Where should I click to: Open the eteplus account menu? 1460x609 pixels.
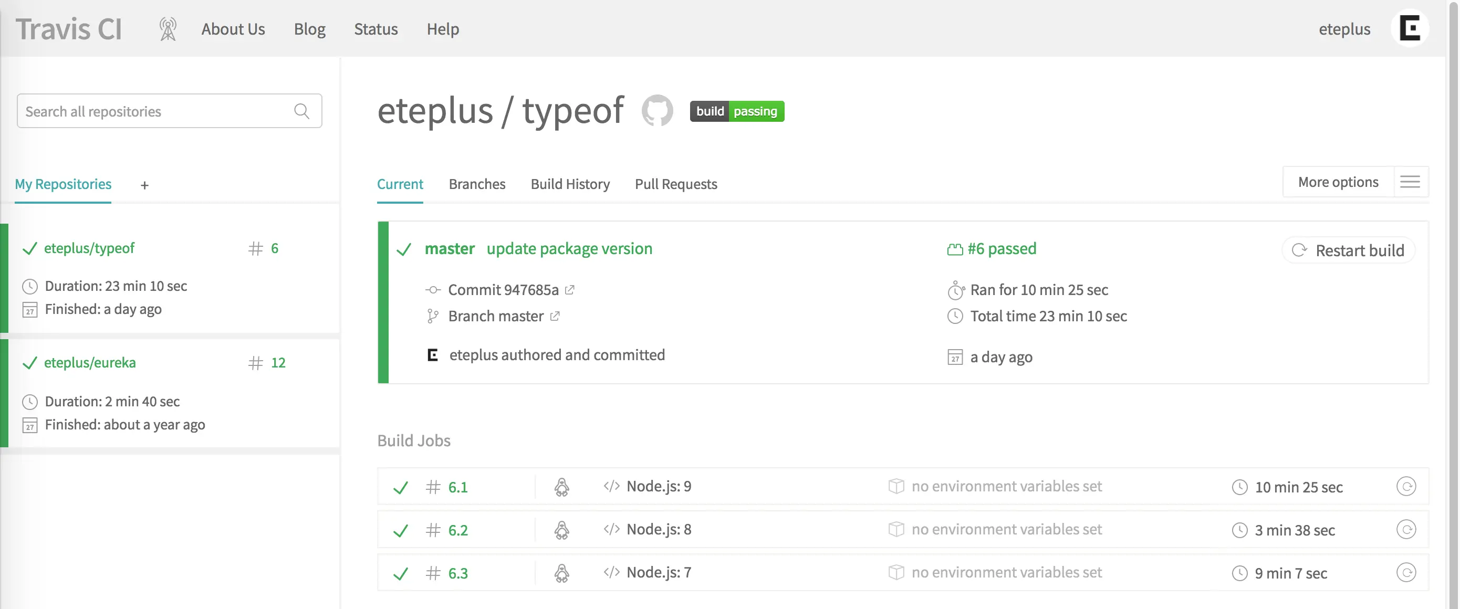click(1344, 29)
